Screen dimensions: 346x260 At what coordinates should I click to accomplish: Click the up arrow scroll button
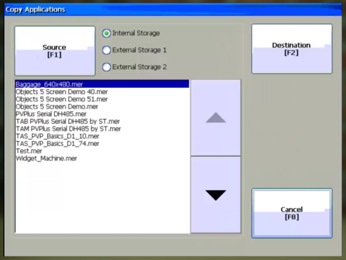tap(216, 118)
